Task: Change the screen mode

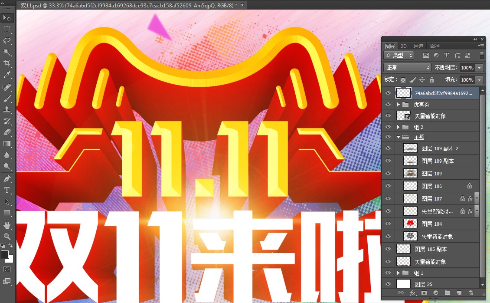Action: point(7,281)
